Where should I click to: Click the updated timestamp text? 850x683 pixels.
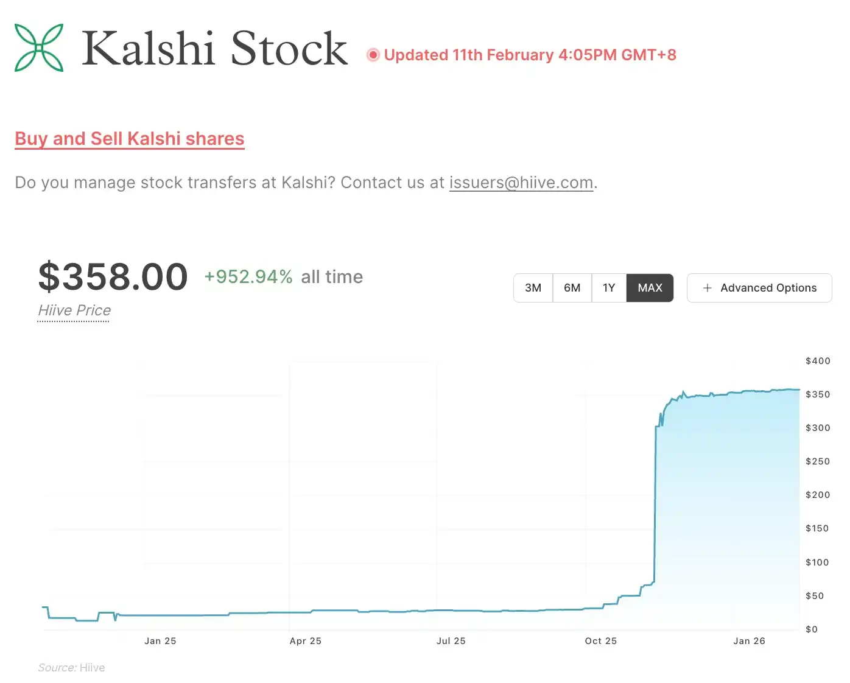point(530,55)
